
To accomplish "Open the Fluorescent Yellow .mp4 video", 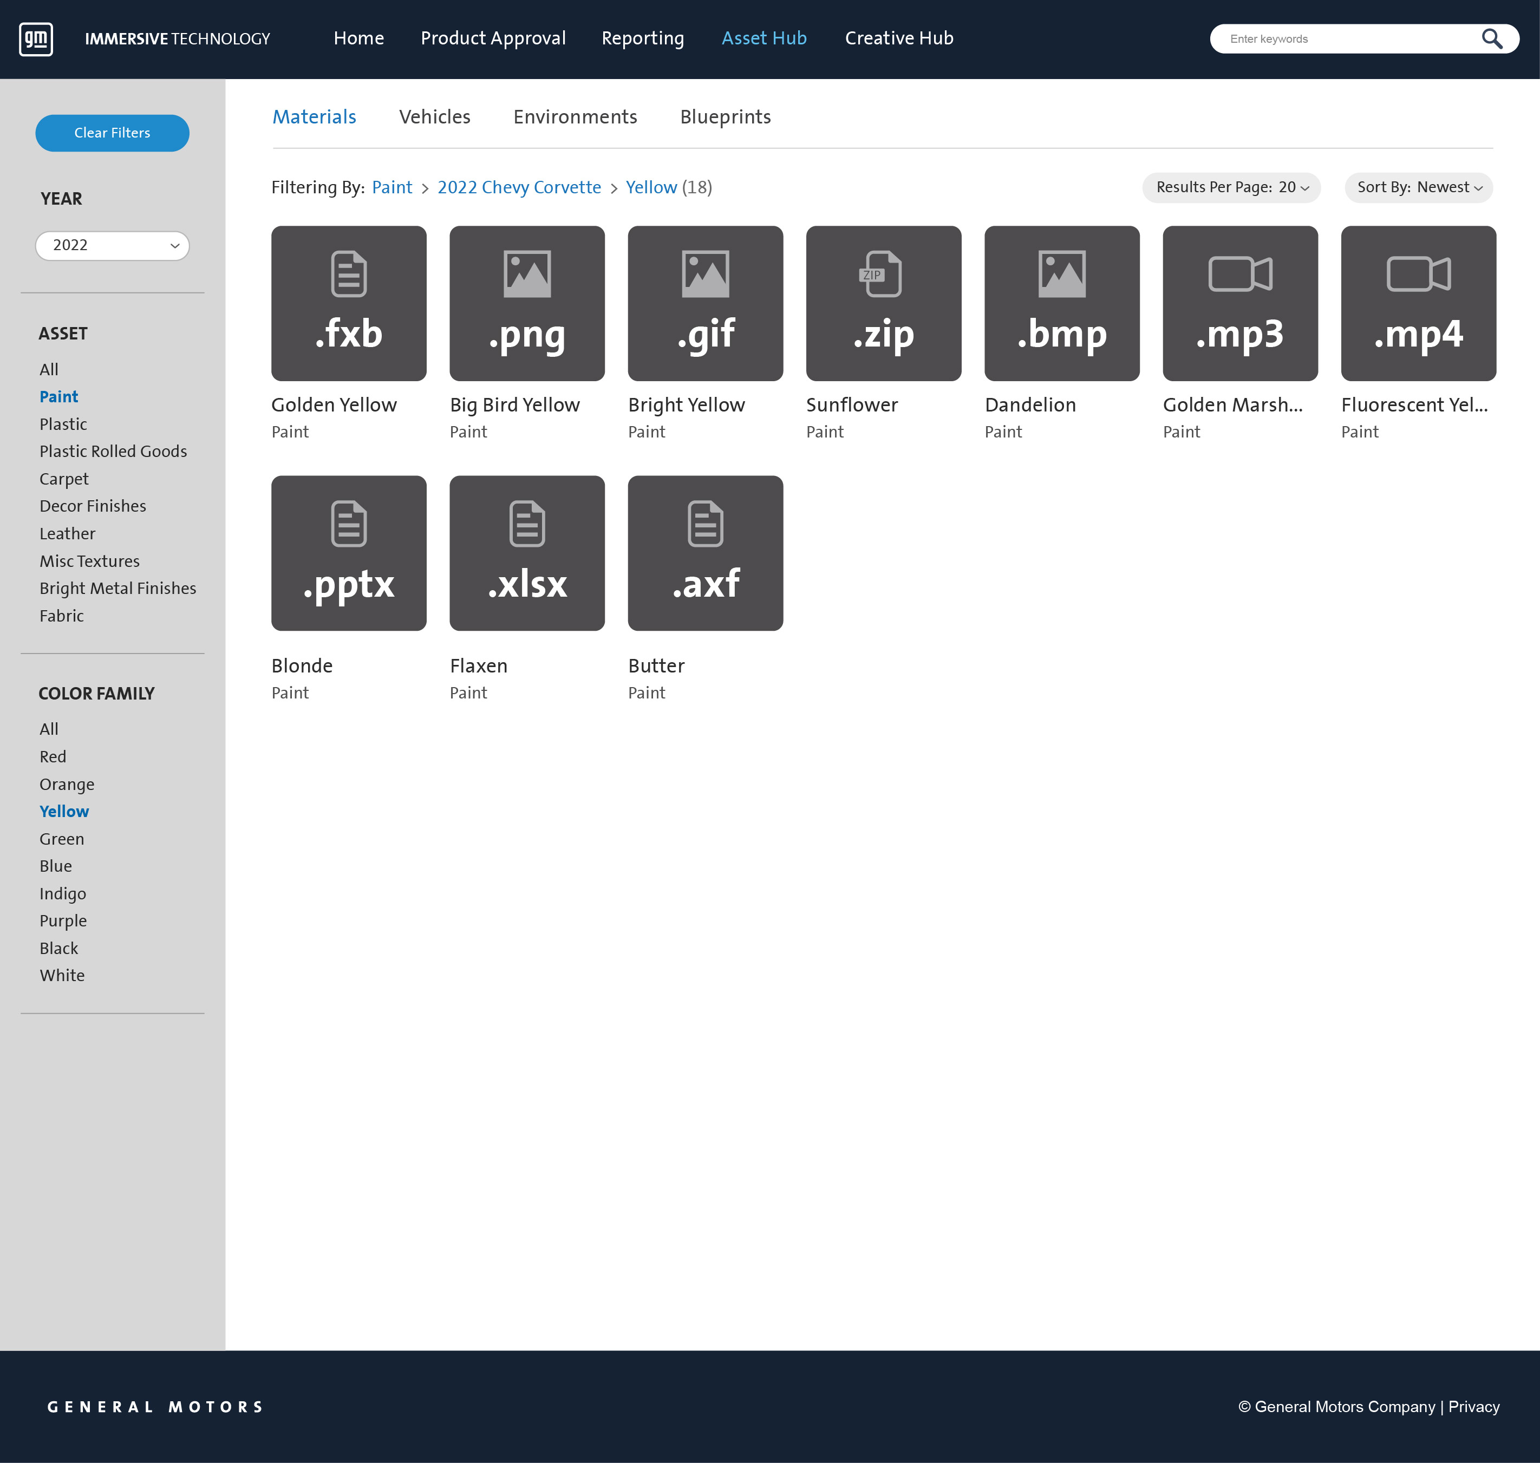I will [1418, 303].
